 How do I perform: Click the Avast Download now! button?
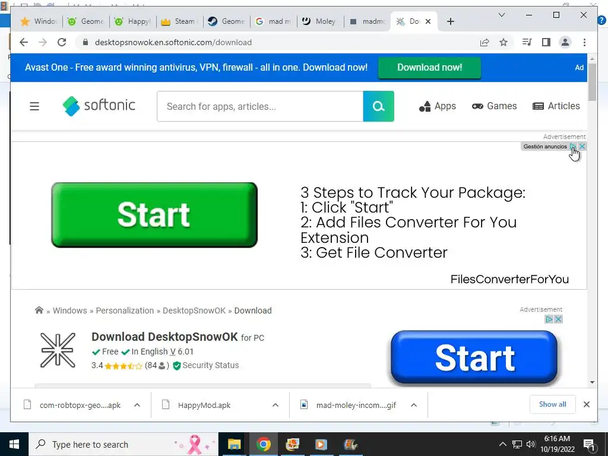click(429, 68)
